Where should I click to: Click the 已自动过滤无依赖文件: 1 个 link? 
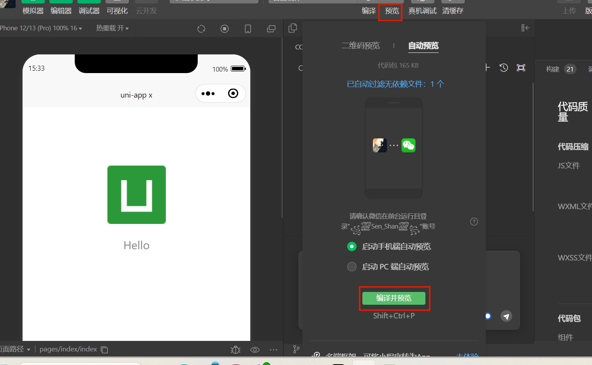point(395,84)
